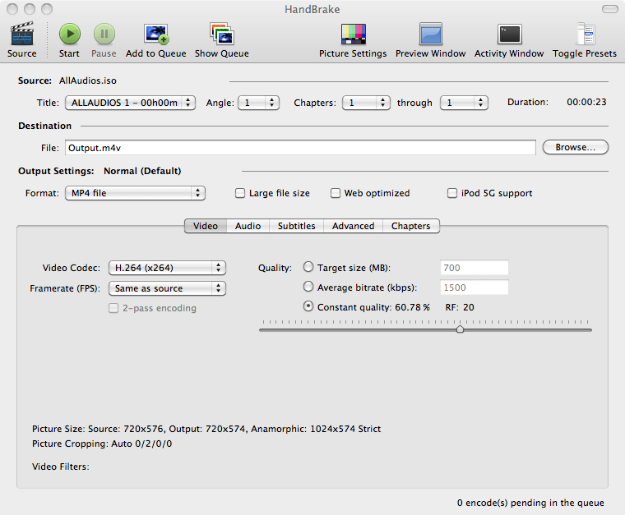
Task: Enable the Web optimized checkbox
Action: (336, 194)
